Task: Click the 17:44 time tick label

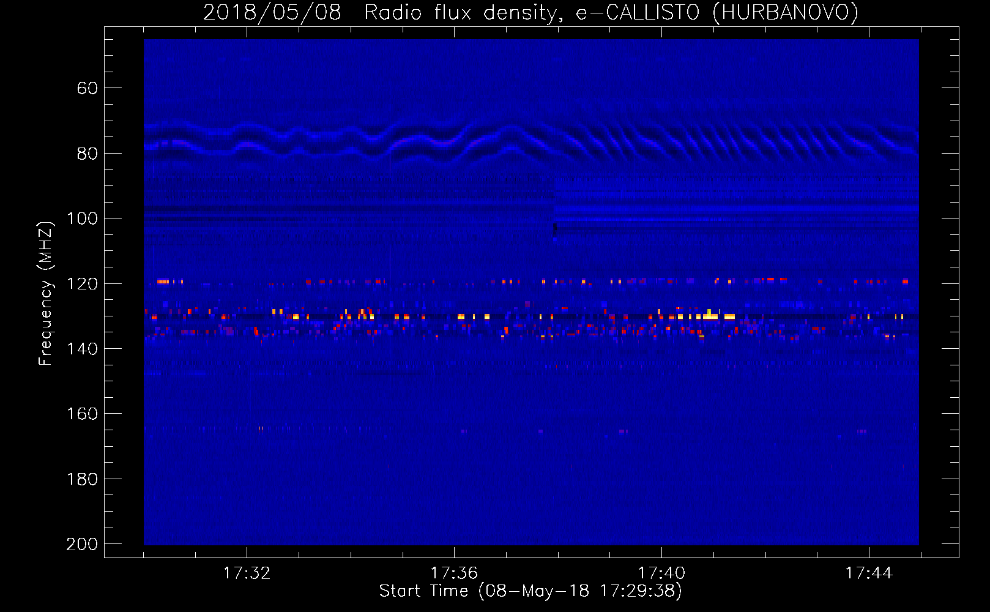Action: click(x=869, y=573)
